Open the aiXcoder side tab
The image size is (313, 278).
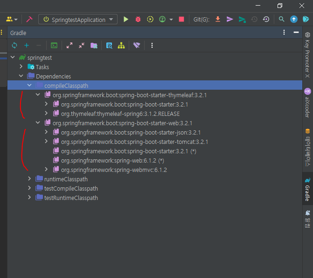pyautogui.click(x=307, y=103)
